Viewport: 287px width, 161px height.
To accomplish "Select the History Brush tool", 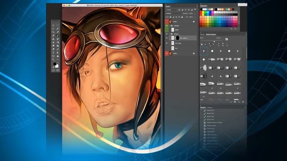I will pos(57,39).
